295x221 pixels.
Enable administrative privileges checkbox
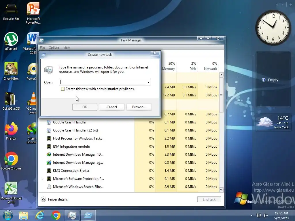tap(63, 89)
